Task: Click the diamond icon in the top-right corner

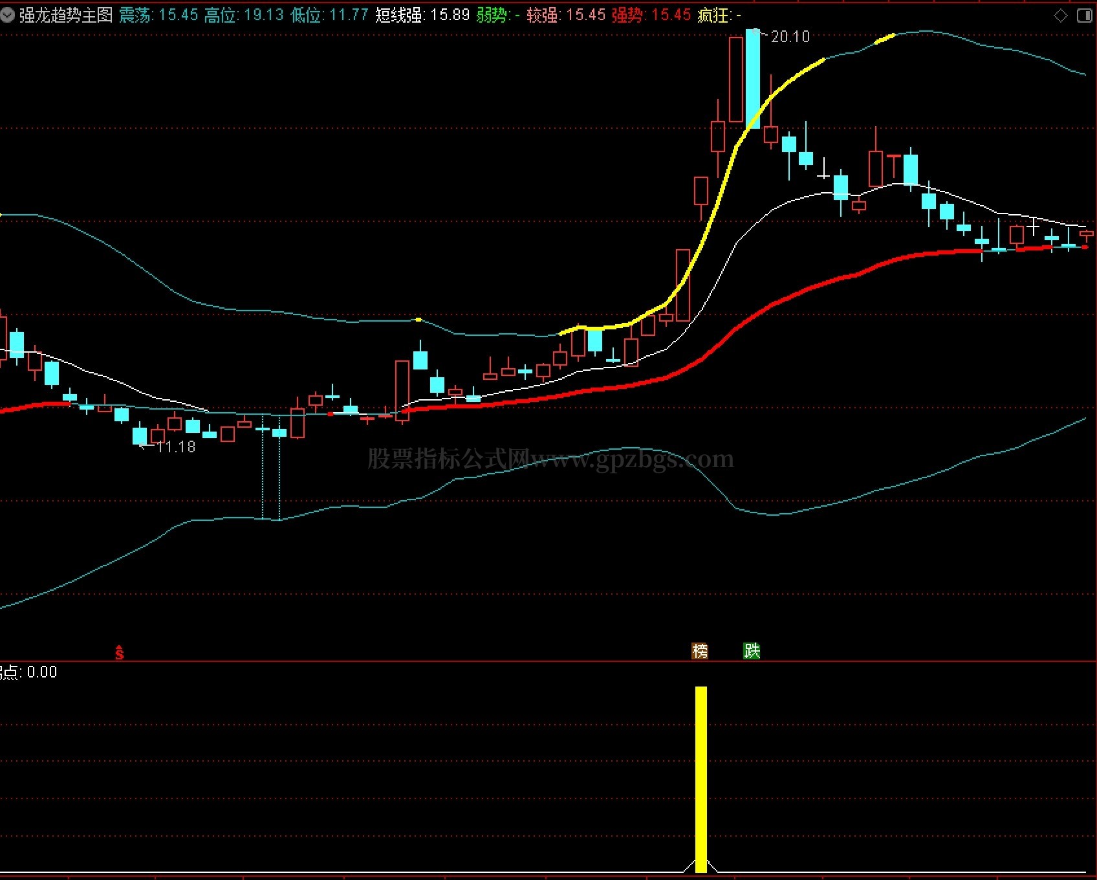Action: [x=1061, y=16]
